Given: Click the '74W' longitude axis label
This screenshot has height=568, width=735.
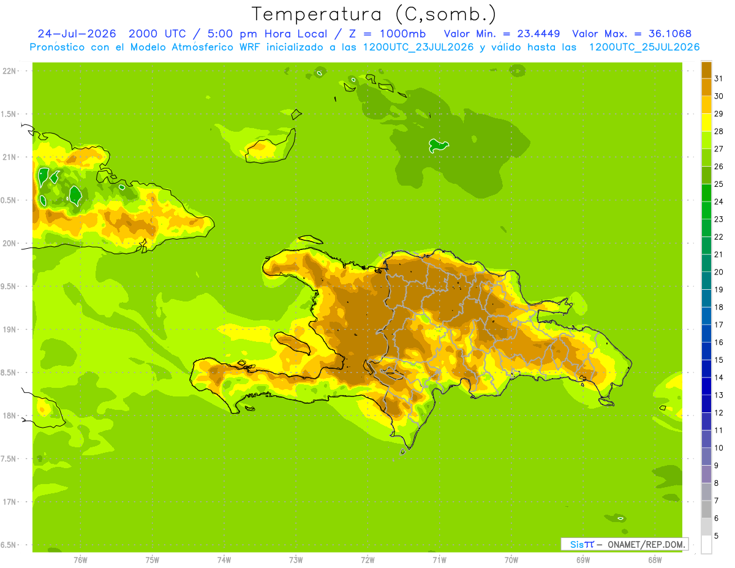Looking at the screenshot, I should (224, 560).
